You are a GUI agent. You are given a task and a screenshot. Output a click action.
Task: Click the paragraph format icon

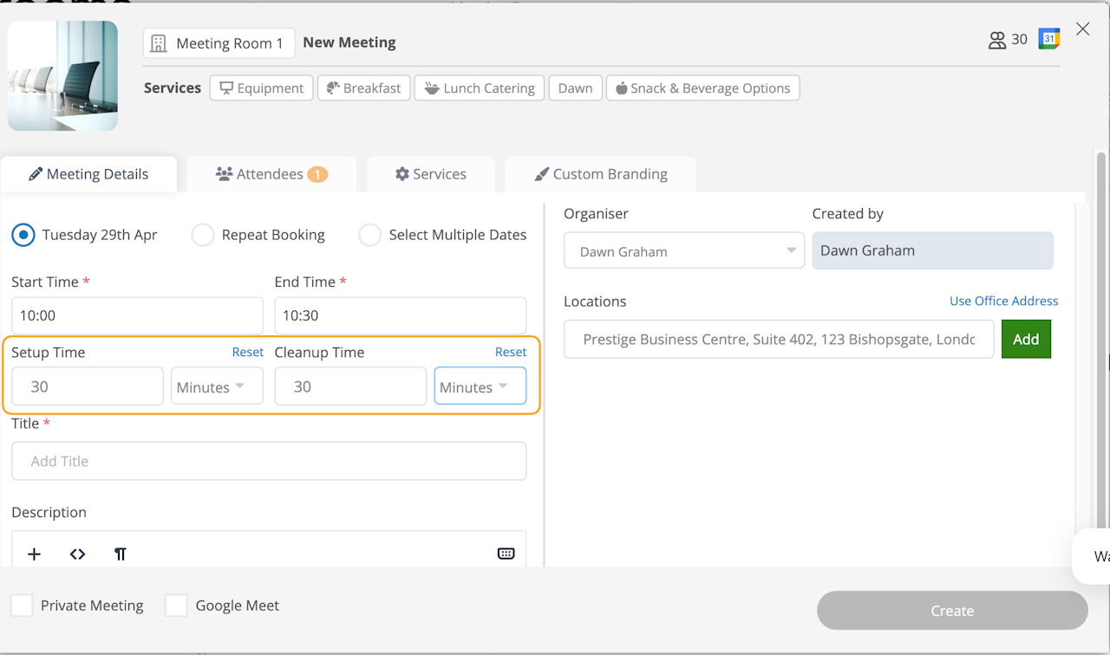click(121, 554)
